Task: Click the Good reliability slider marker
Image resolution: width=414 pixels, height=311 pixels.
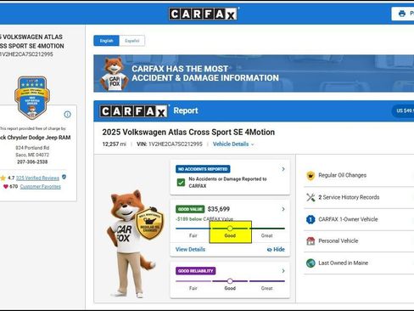Action: (x=230, y=281)
